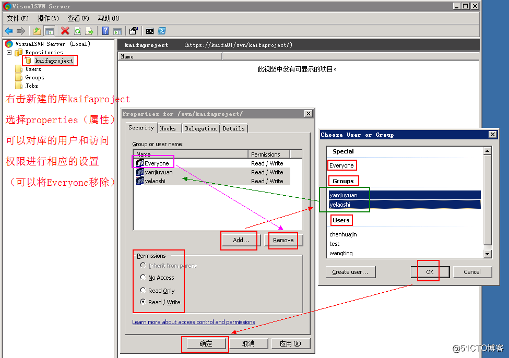Click 应用(A) in Properties dialog
509x358 pixels.
290,343
